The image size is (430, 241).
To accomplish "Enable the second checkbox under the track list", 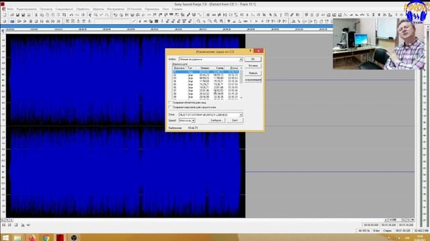I will tap(170, 107).
